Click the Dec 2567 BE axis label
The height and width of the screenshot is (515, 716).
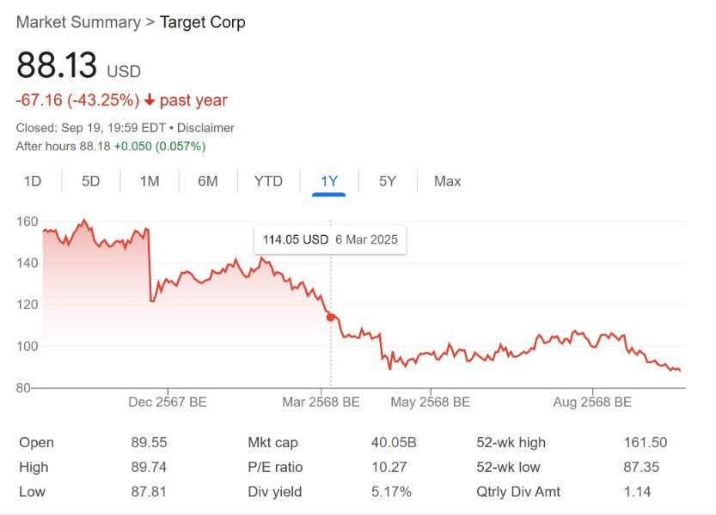(168, 402)
